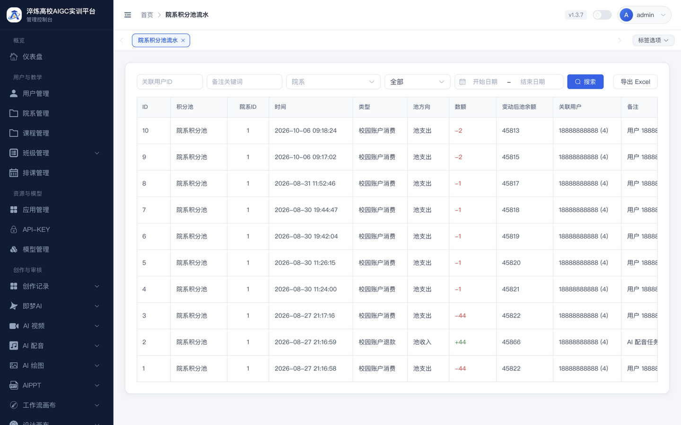Open 课程管理 menu item

coord(57,133)
